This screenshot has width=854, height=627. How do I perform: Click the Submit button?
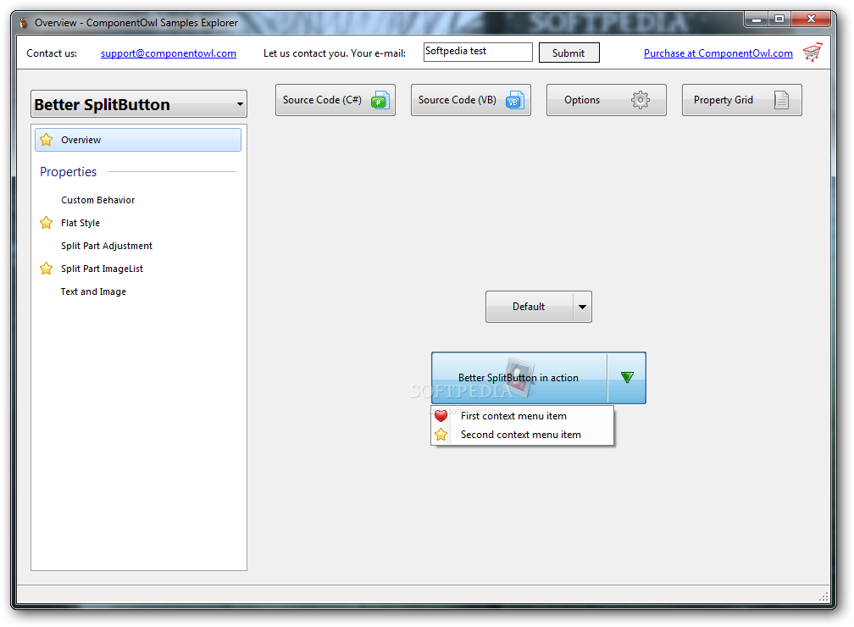(569, 53)
